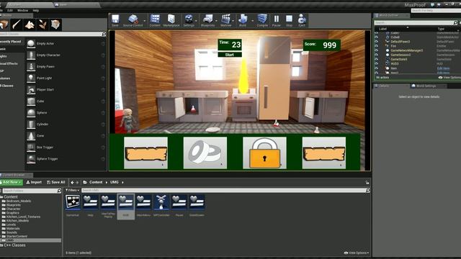461x259 pixels.
Task: Select the Landscape mode icon
Action: tap(30, 24)
